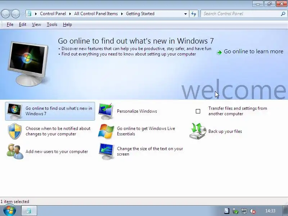Screen dimensions: 288x216
Task: Open the recent pages dropdown arrow
Action: pyautogui.click(x=23, y=14)
